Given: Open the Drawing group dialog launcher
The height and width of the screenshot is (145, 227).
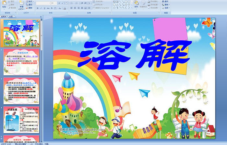Looking at the screenshot, I should coord(159,13).
